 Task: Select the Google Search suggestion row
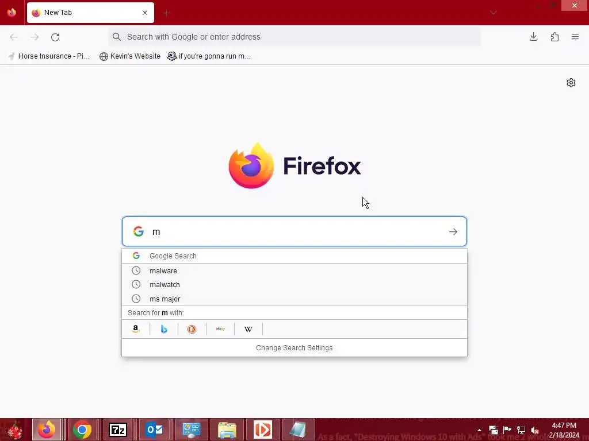tap(294, 256)
